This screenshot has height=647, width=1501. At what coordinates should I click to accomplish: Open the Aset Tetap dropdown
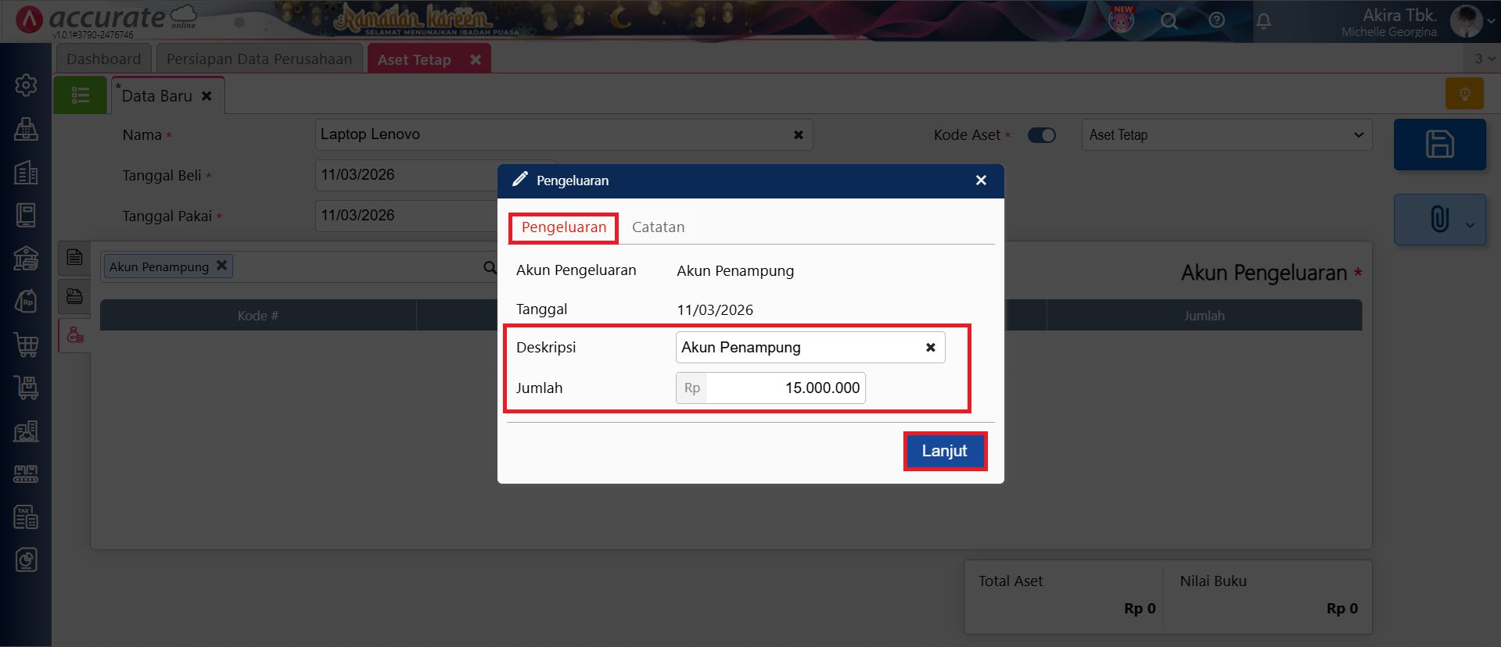(x=1226, y=135)
